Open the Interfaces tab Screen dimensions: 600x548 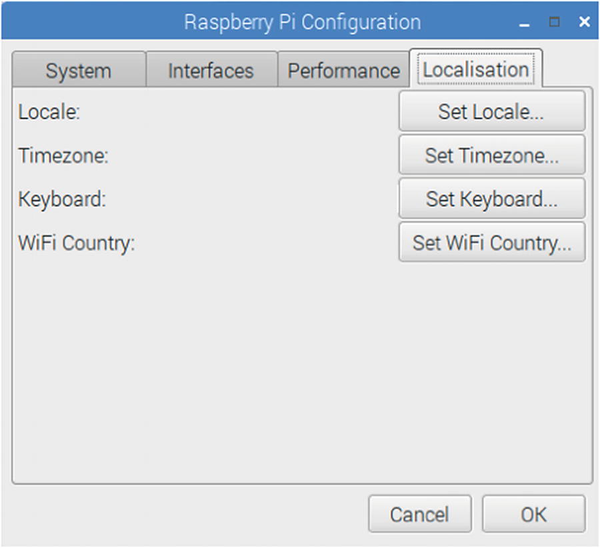(211, 71)
